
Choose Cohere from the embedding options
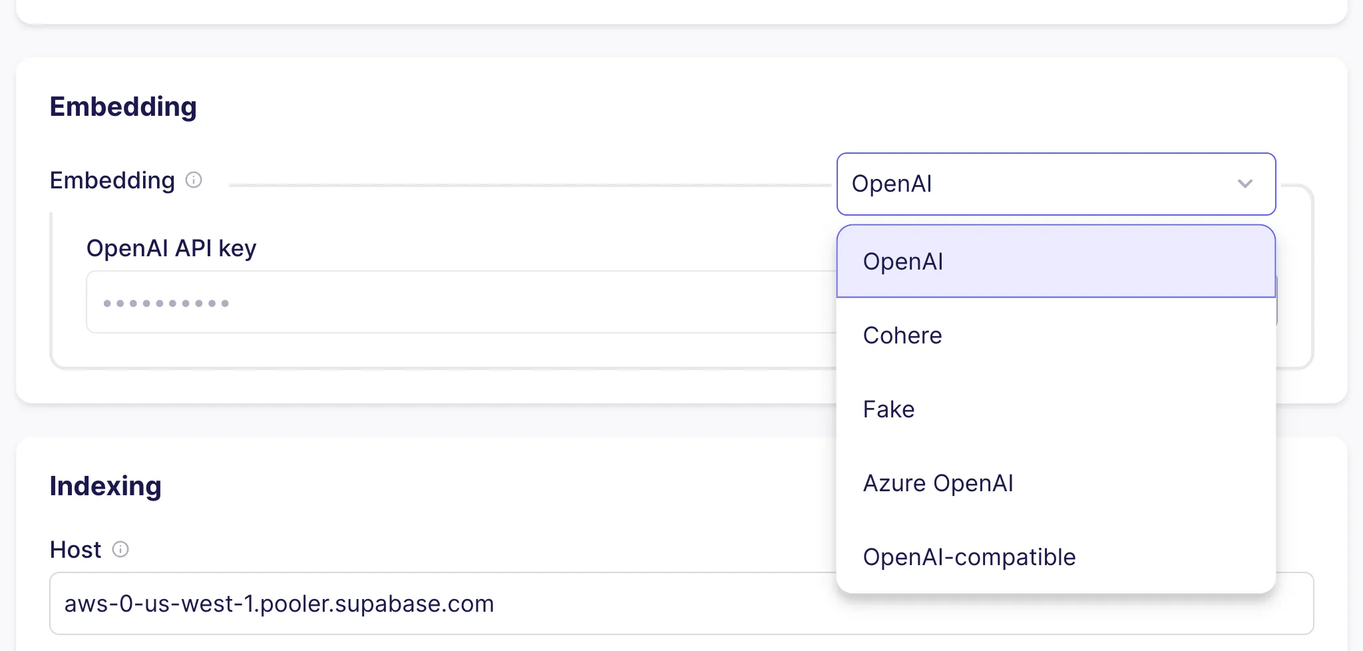tap(1056, 335)
